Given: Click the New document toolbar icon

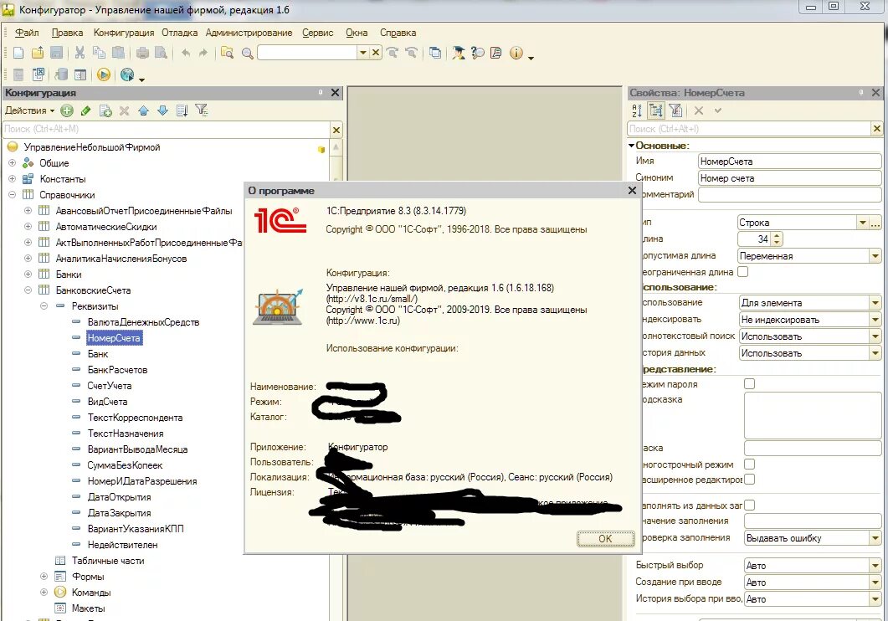Looking at the screenshot, I should coord(18,54).
